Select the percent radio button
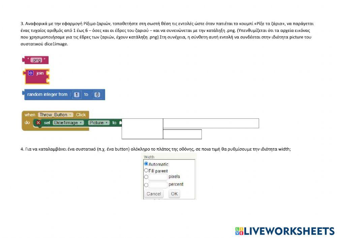The image size is (337, 238). (x=146, y=185)
